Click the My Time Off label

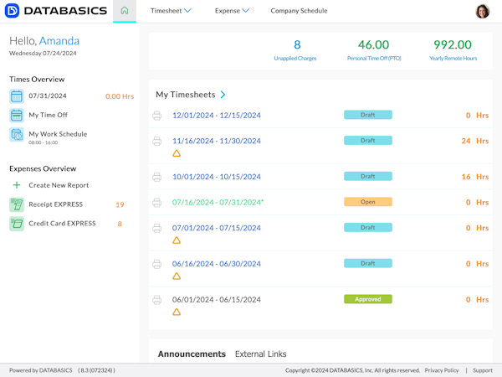pos(48,115)
